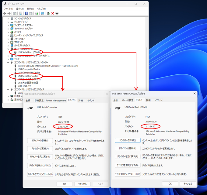The height and width of the screenshot is (195, 207).
Task: Click the ディスプレイ アダプター category icon
Action: coord(12,25)
